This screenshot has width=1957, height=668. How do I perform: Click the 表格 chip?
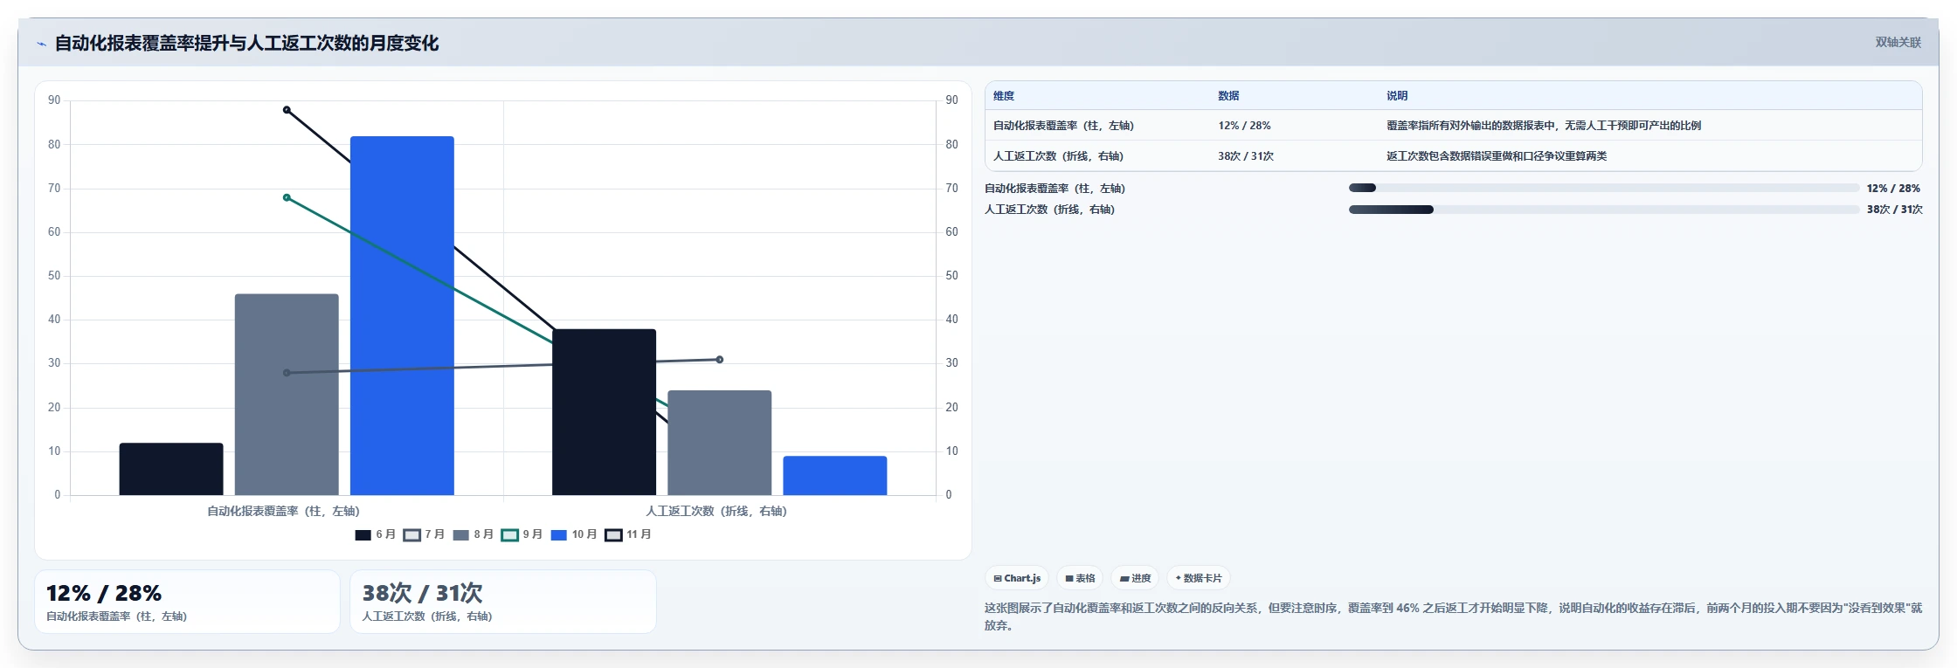tap(1080, 578)
